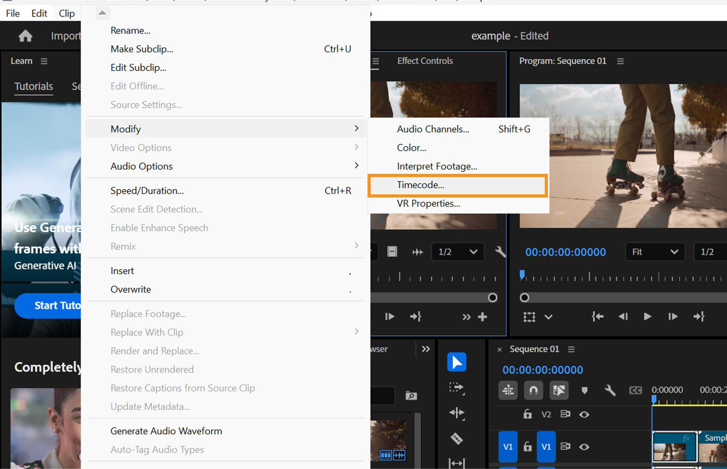Toggle Snap in the timeline
The image size is (727, 469).
533,390
